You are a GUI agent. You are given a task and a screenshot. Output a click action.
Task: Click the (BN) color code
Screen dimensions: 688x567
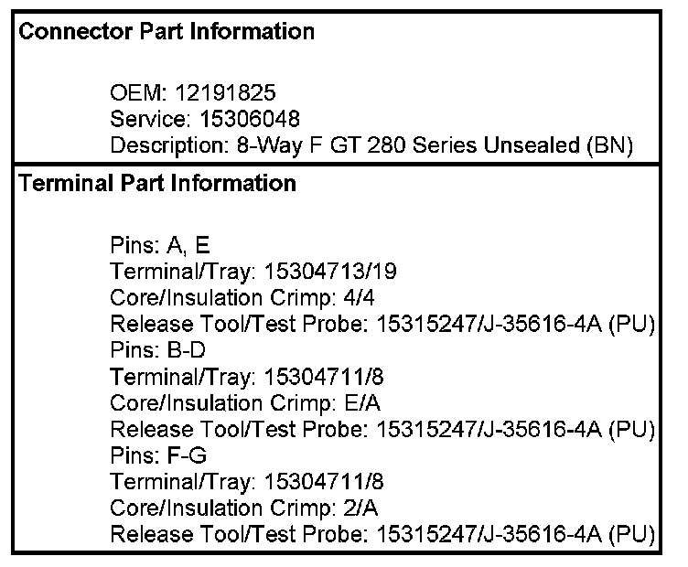(611, 145)
